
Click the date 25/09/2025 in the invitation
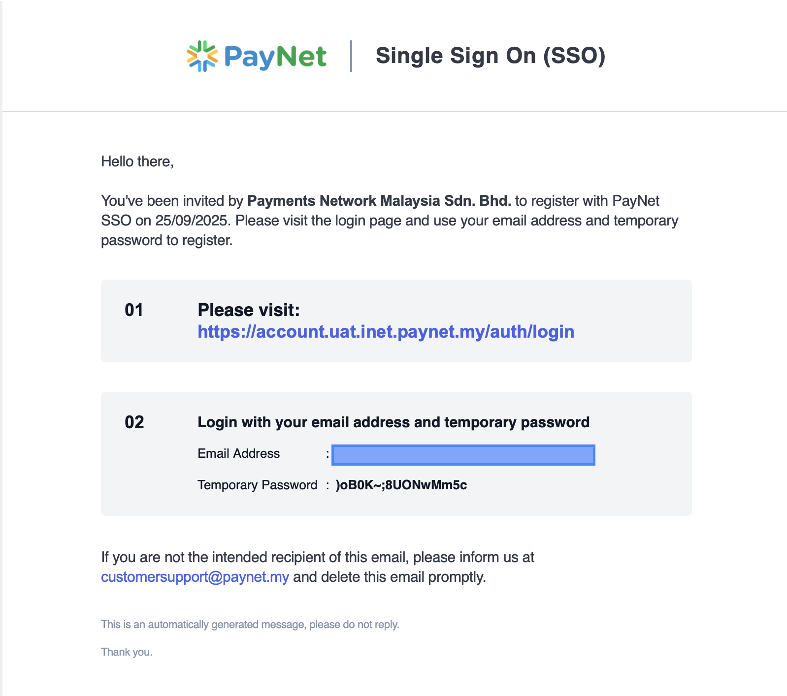[x=192, y=221]
